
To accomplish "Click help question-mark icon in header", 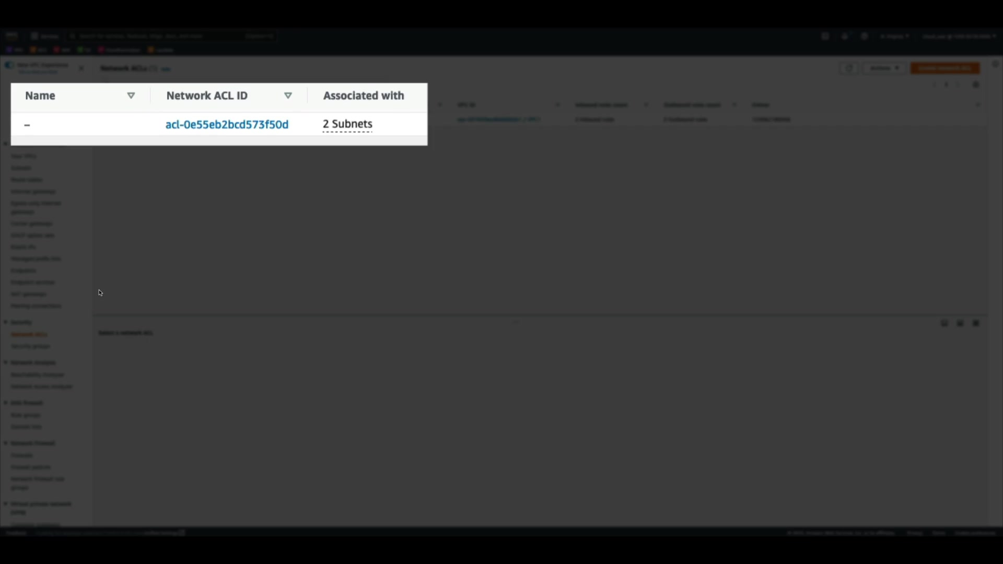I will pyautogui.click(x=865, y=36).
